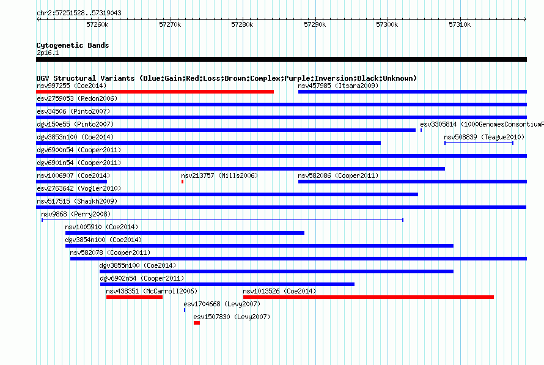Click the Cytogenetic Bands track title

click(x=73, y=45)
